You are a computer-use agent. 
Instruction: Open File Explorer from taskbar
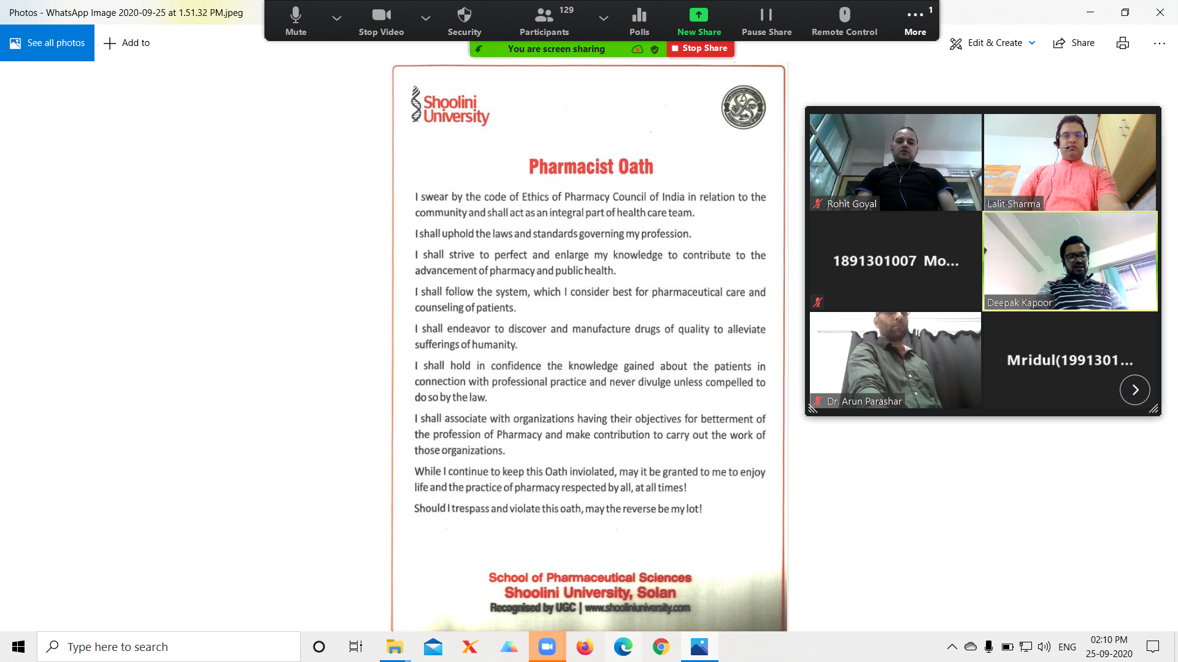pyautogui.click(x=394, y=647)
